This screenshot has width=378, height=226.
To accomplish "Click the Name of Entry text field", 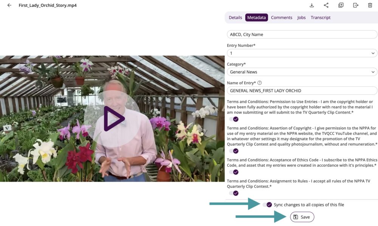I will [x=302, y=91].
